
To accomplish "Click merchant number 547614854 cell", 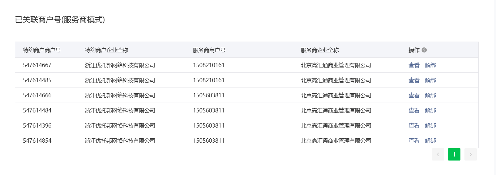I will coord(37,140).
